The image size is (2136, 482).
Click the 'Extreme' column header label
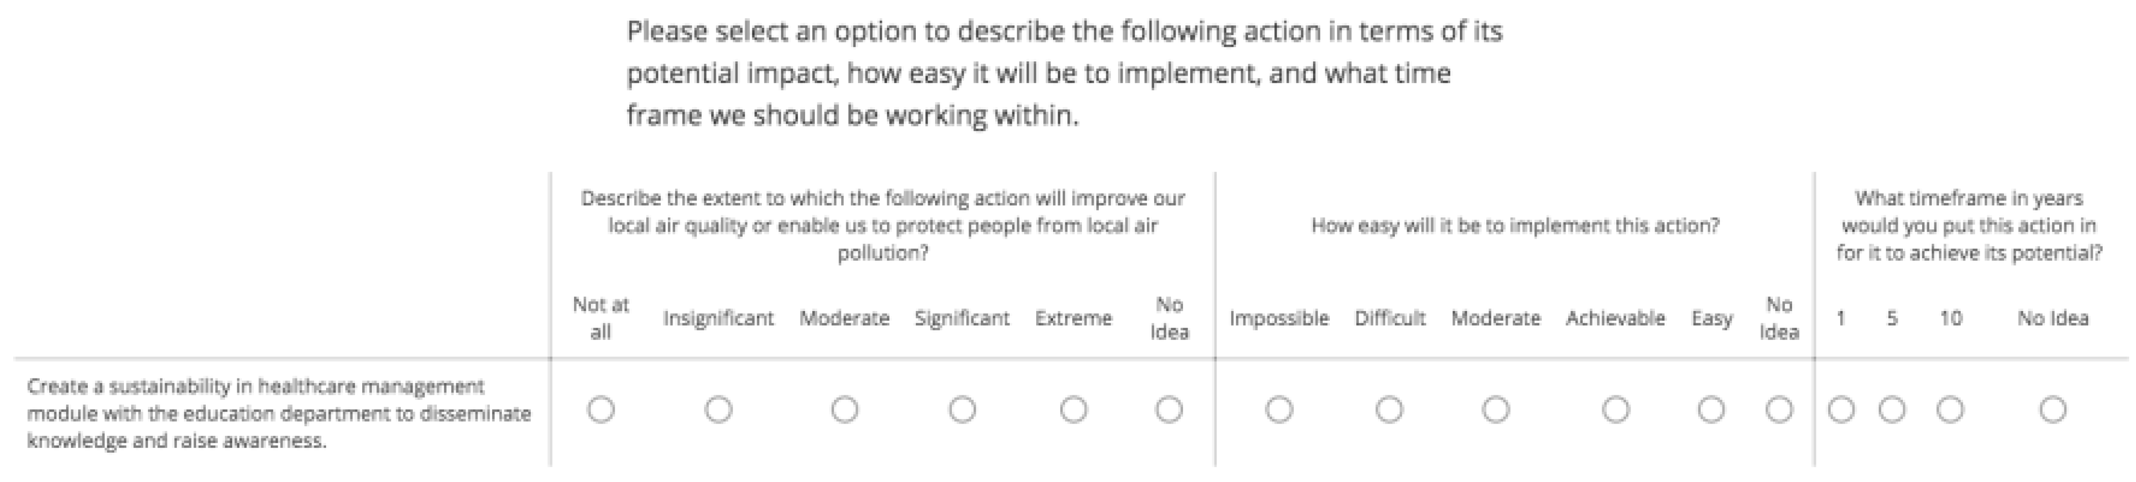tap(1073, 318)
